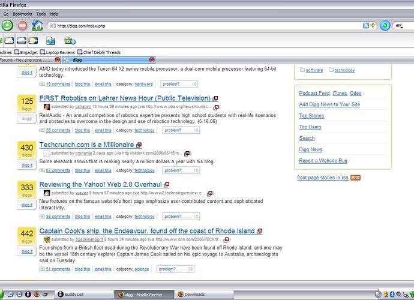Screen dimensions: 414x300
Task: Click SpacemanSpiff's avatar thumbnail
Action: click(x=47, y=239)
